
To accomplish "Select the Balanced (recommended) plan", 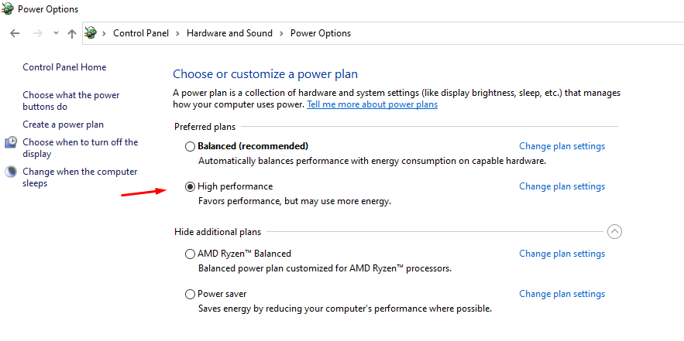I will [190, 147].
